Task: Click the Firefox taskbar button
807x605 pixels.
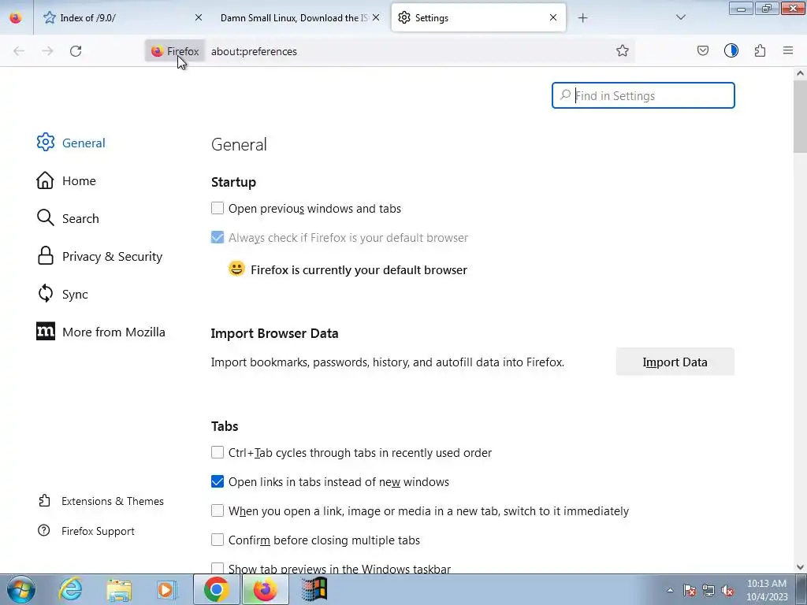Action: point(265,589)
